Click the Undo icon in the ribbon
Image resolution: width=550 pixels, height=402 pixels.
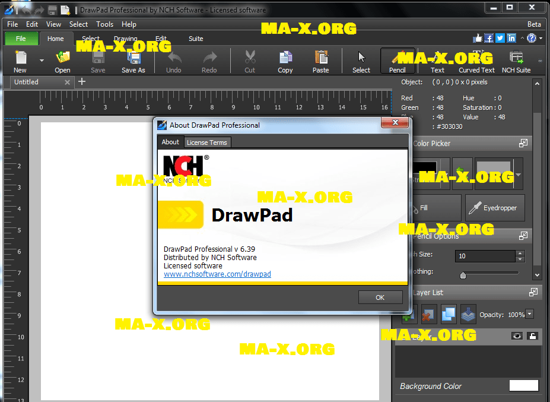tap(174, 57)
